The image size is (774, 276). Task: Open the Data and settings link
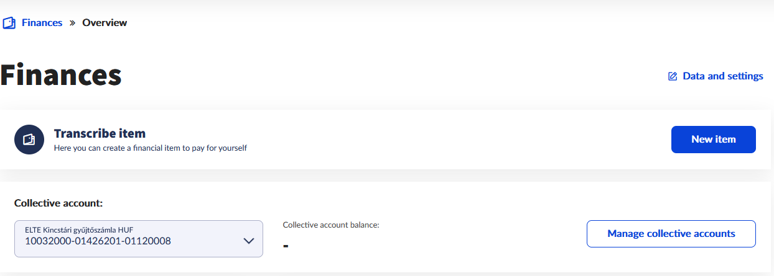pyautogui.click(x=722, y=76)
